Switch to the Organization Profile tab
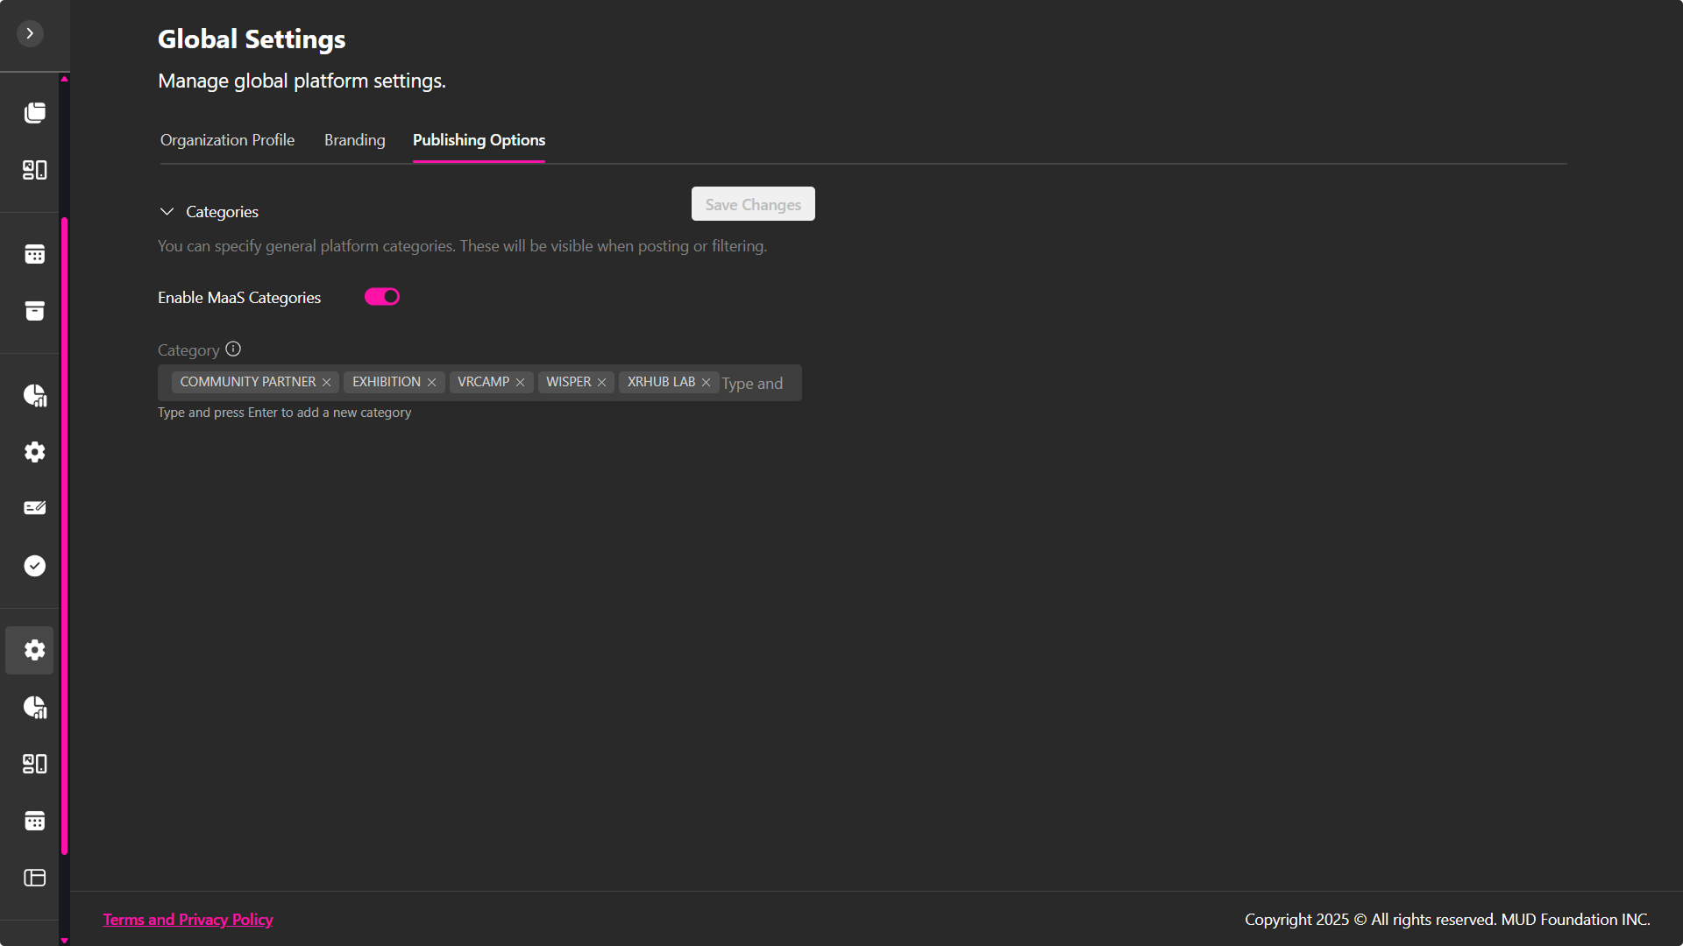The height and width of the screenshot is (946, 1683). click(227, 140)
